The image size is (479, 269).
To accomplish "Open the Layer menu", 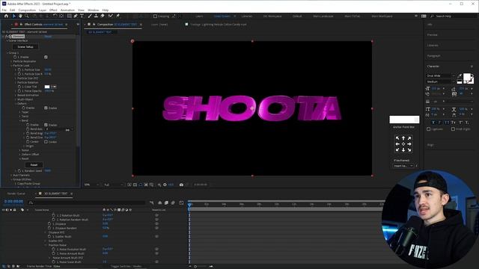I will 43,10.
